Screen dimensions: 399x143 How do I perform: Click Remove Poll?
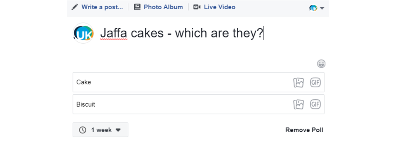304,130
